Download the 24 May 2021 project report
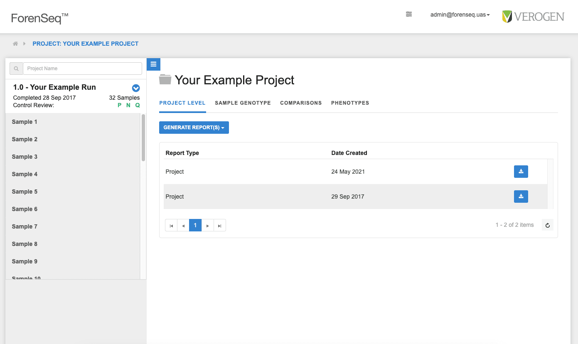578x344 pixels. click(521, 172)
